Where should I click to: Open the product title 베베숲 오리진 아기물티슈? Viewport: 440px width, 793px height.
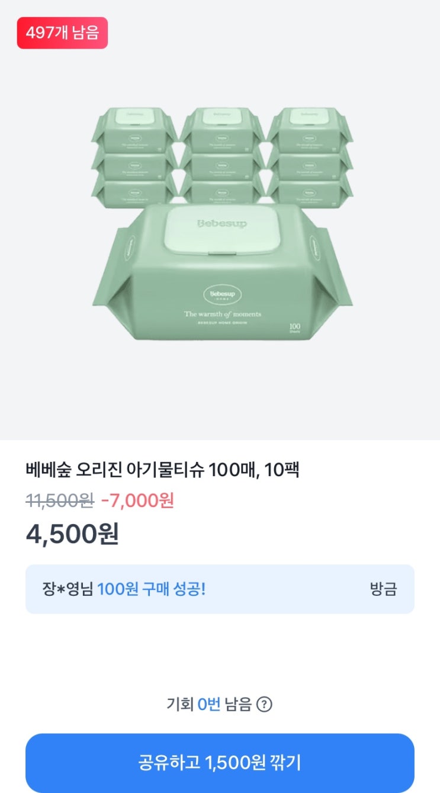pos(163,470)
